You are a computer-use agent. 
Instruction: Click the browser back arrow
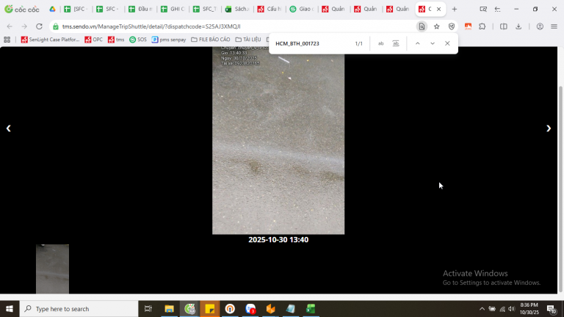tap(10, 26)
